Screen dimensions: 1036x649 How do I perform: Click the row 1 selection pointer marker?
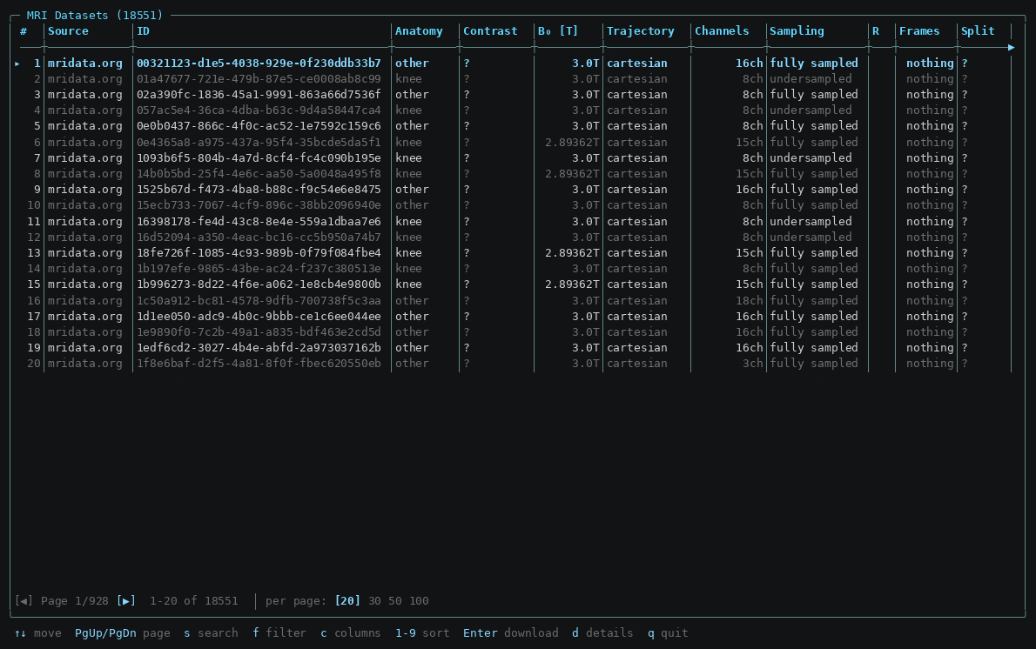pyautogui.click(x=17, y=64)
